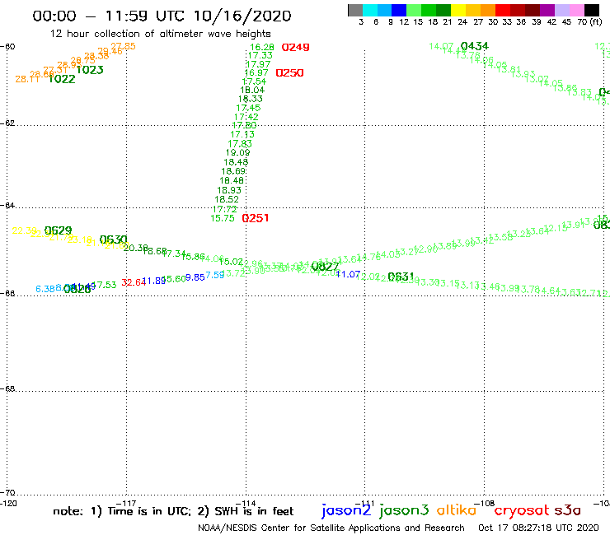Click the time marker 1023
610x535 pixels.
(90, 70)
